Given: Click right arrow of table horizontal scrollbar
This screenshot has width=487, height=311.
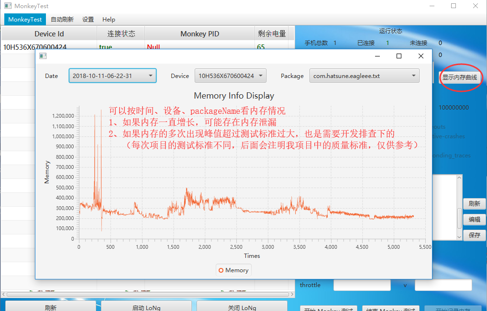Looking at the screenshot, I should 292,294.
